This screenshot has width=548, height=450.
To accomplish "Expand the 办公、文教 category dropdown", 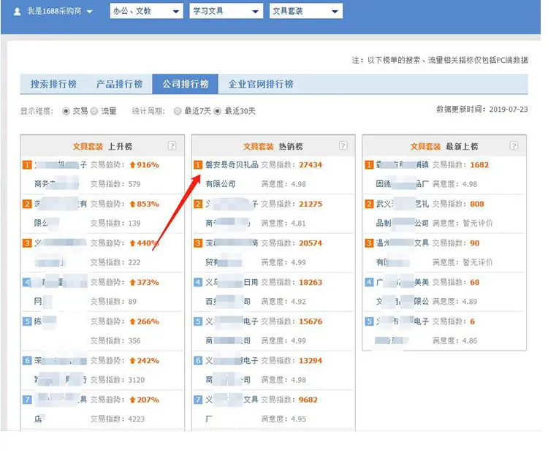I will (x=146, y=11).
